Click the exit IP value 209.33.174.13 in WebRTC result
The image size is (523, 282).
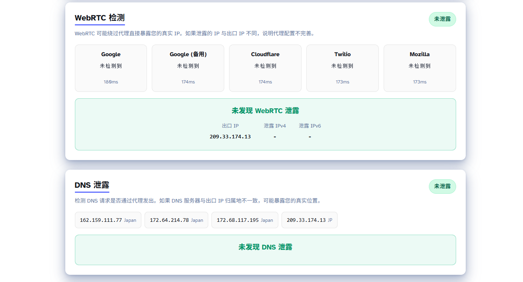click(x=230, y=137)
